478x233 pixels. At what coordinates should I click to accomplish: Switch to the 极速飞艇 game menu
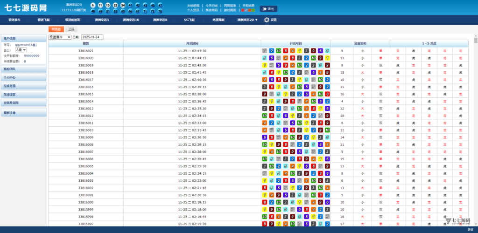point(43,20)
